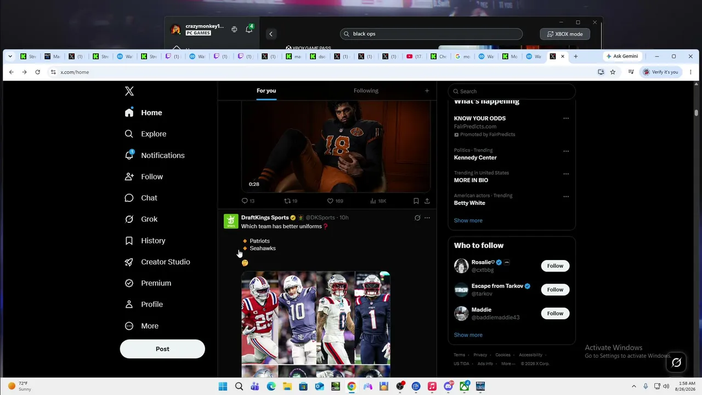The height and width of the screenshot is (395, 702).
Task: Play the video of player number 18
Action: (x=336, y=146)
